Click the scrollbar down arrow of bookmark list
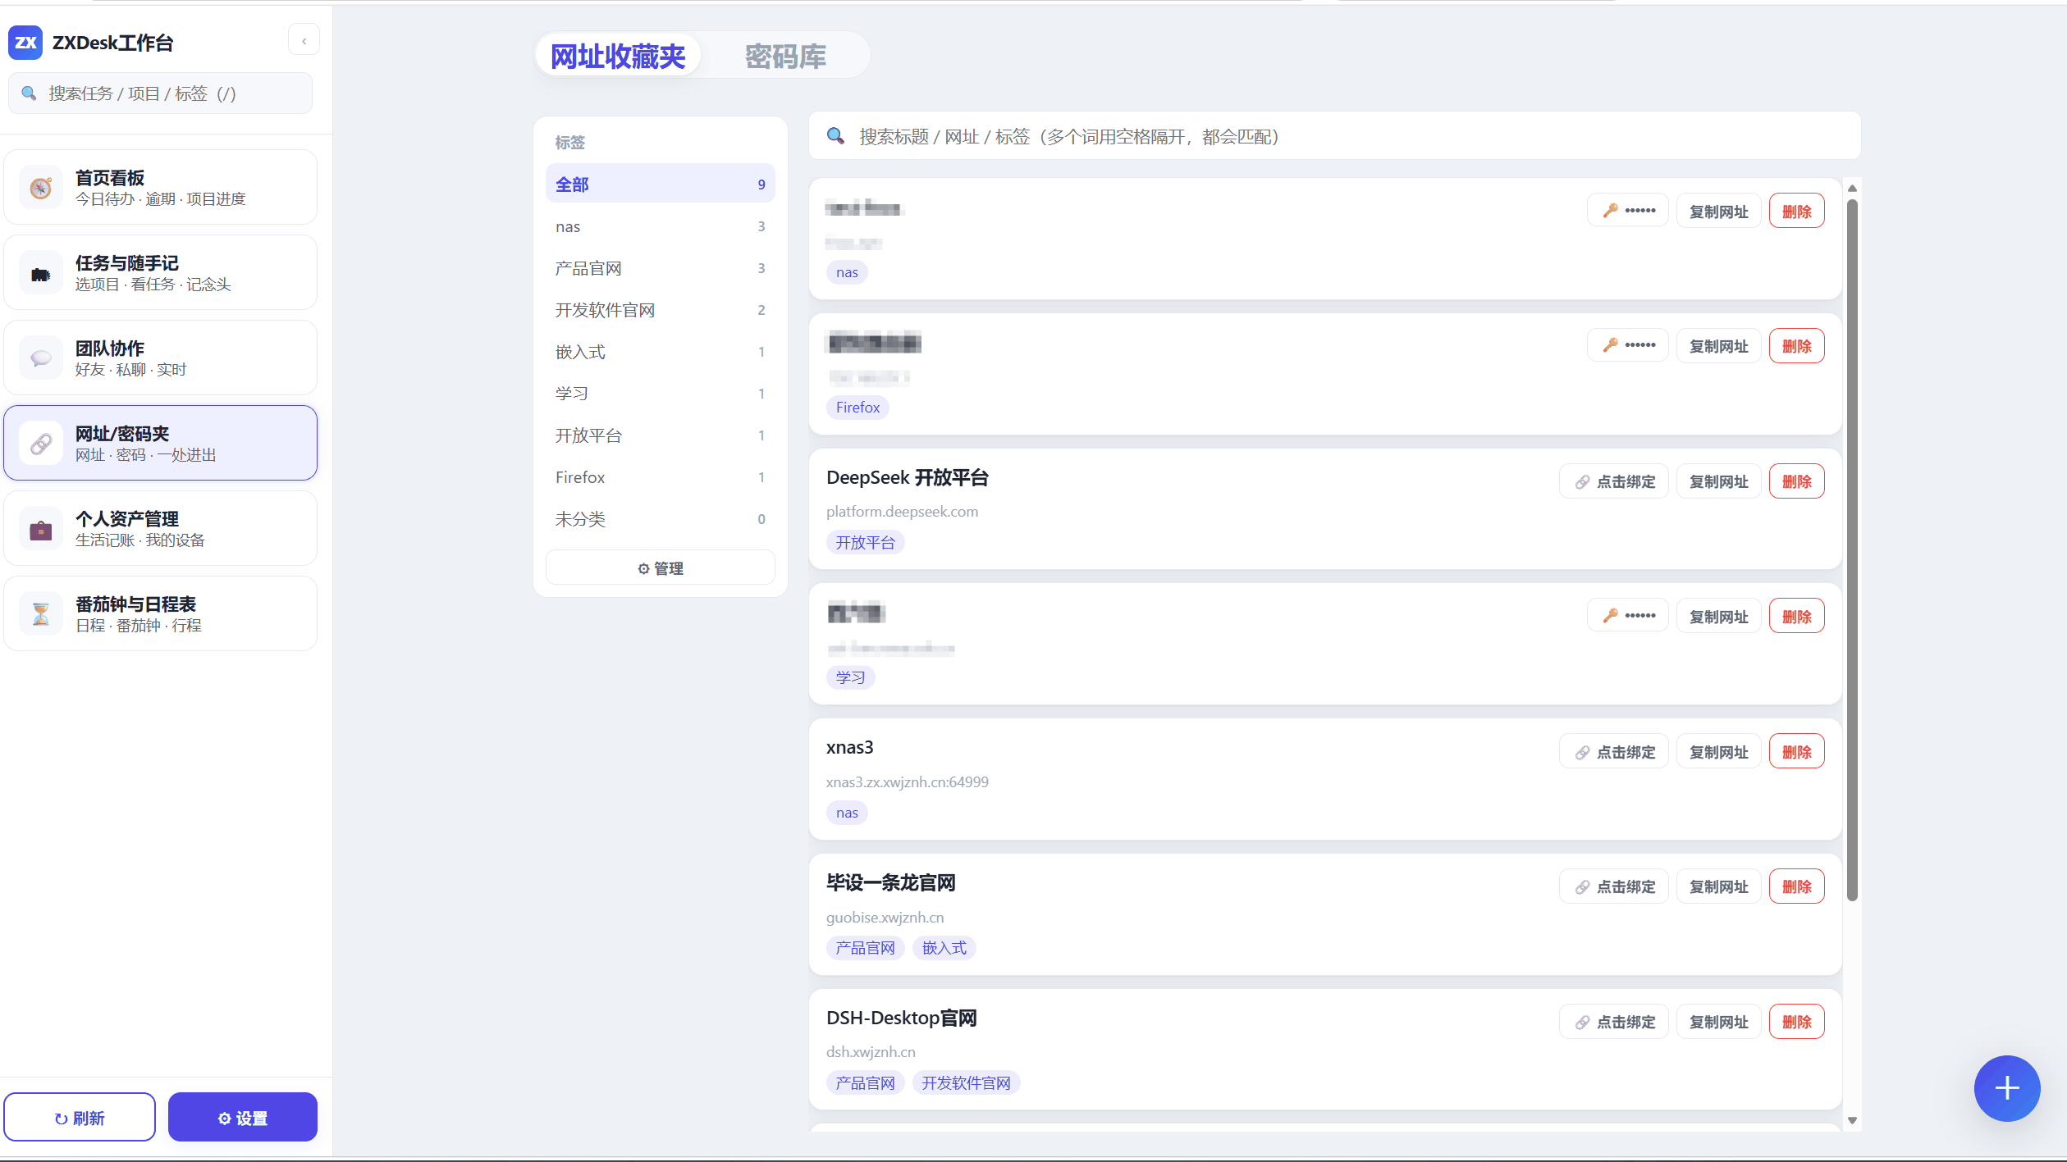 1852,1120
